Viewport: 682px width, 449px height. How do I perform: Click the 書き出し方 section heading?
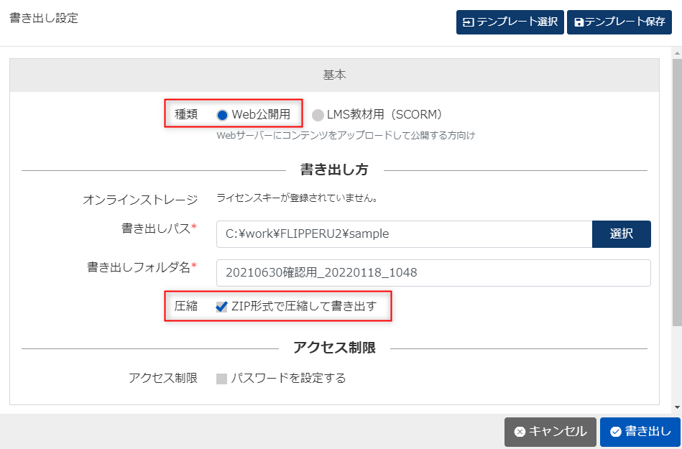click(334, 170)
